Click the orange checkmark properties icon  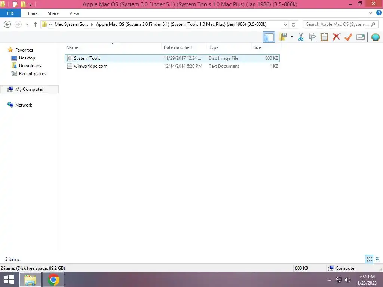tap(348, 37)
